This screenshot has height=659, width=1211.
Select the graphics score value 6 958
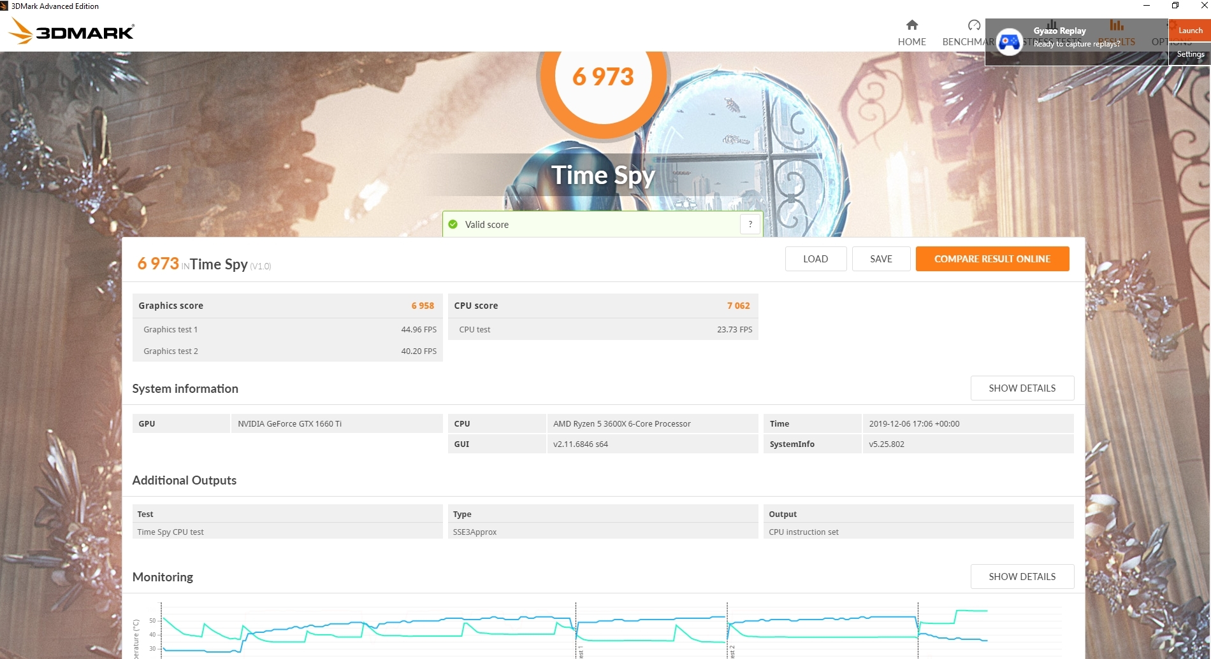point(423,306)
